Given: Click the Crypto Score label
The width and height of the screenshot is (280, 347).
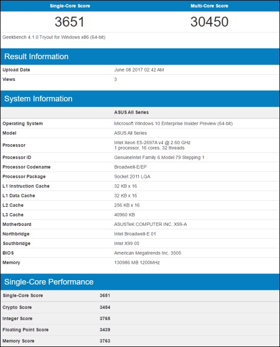Looking at the screenshot, I should (x=17, y=307).
